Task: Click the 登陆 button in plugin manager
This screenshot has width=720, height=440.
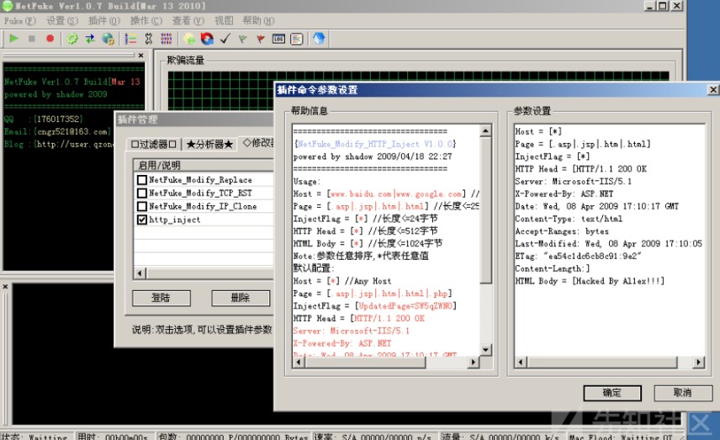Action: click(161, 298)
